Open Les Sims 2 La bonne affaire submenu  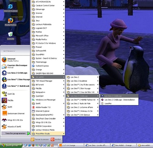tap(83, 107)
